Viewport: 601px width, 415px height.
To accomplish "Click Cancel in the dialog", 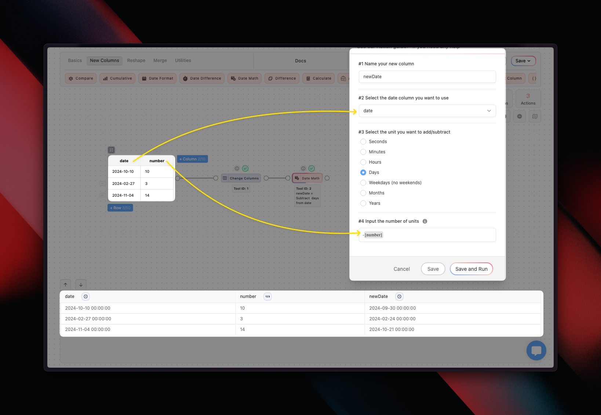I will 402,269.
